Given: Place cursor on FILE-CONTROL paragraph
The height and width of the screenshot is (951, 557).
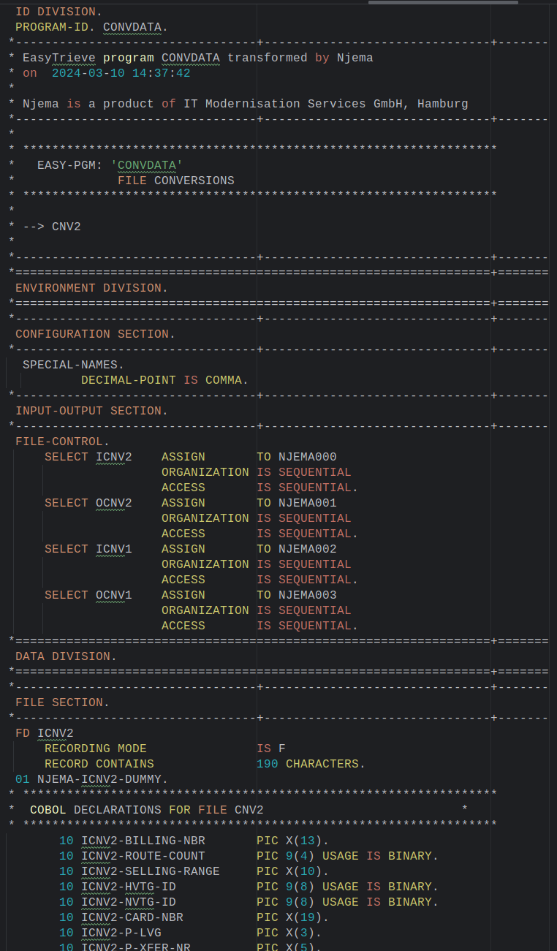Looking at the screenshot, I should point(62,442).
